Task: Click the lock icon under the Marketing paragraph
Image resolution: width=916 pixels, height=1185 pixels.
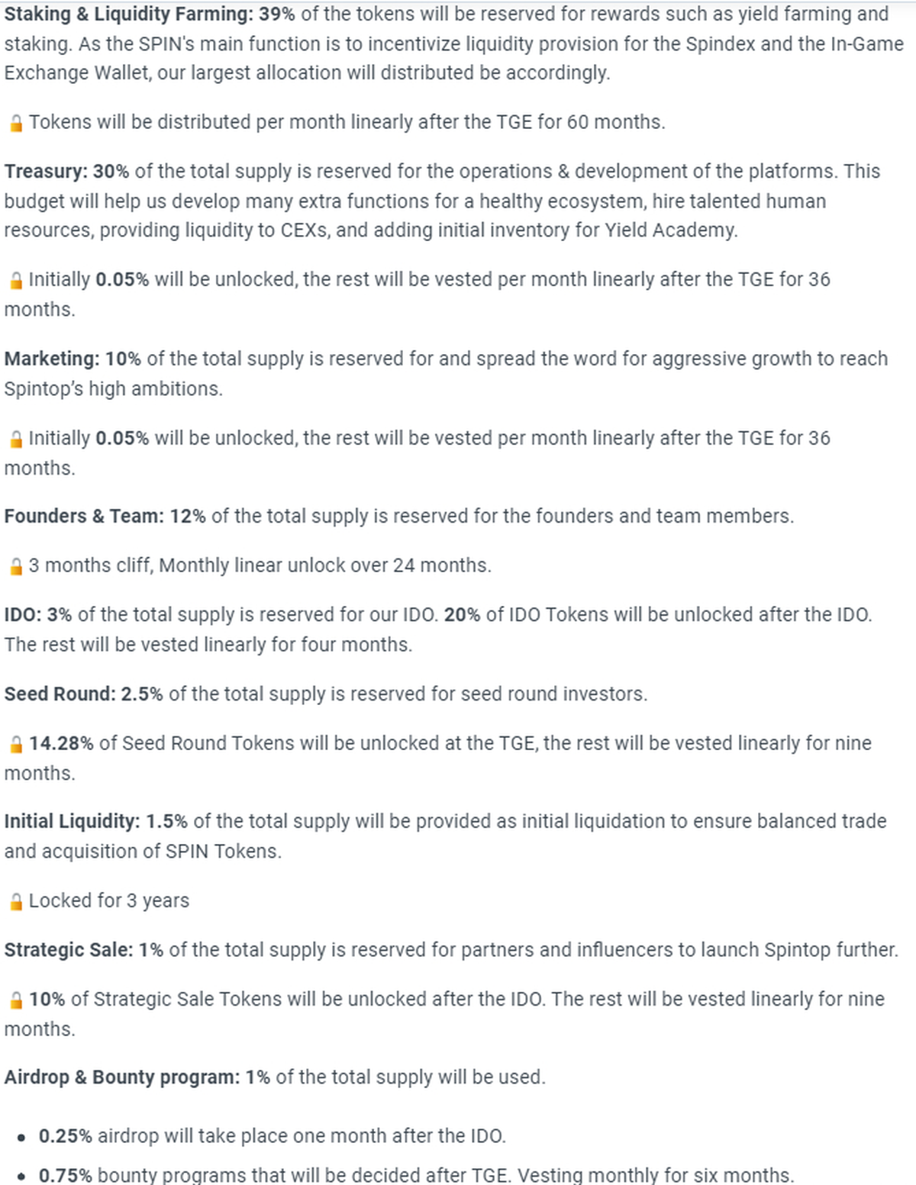Action: pyautogui.click(x=16, y=440)
